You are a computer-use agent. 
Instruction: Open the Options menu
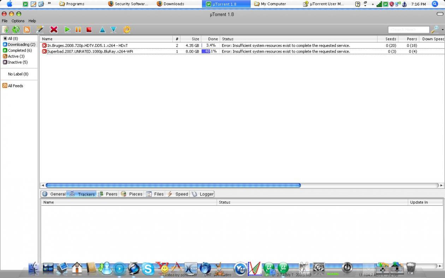(18, 21)
